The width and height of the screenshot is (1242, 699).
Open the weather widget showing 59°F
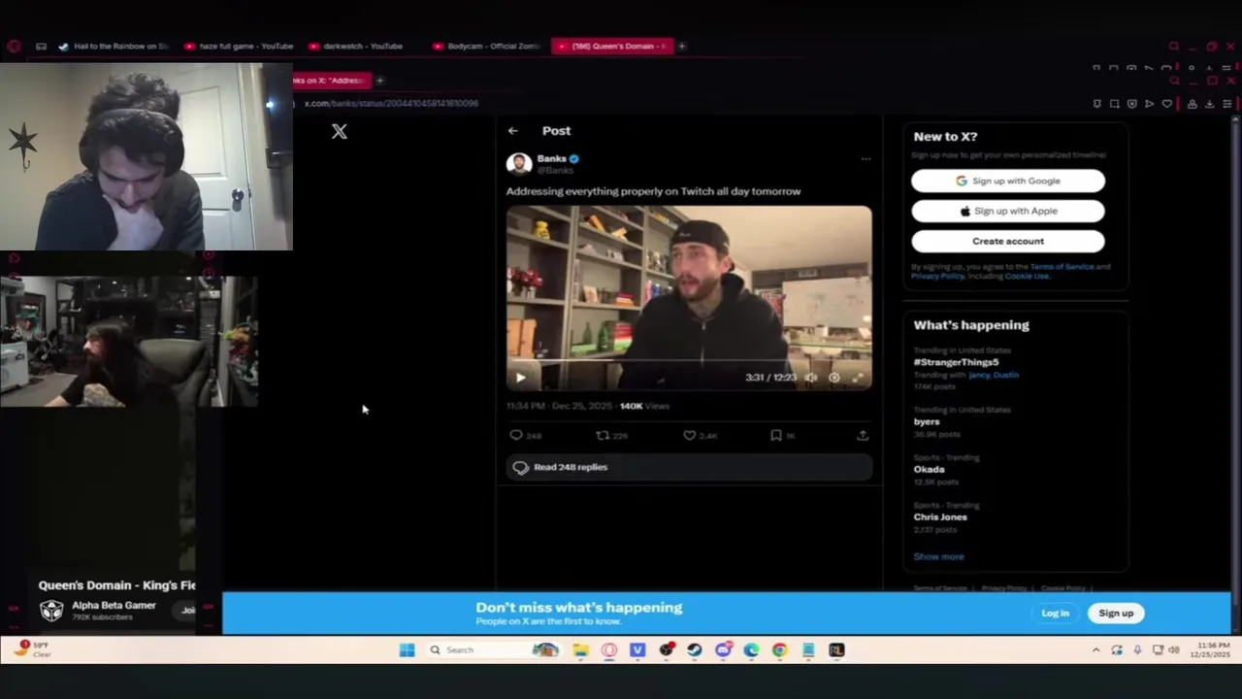coord(34,649)
